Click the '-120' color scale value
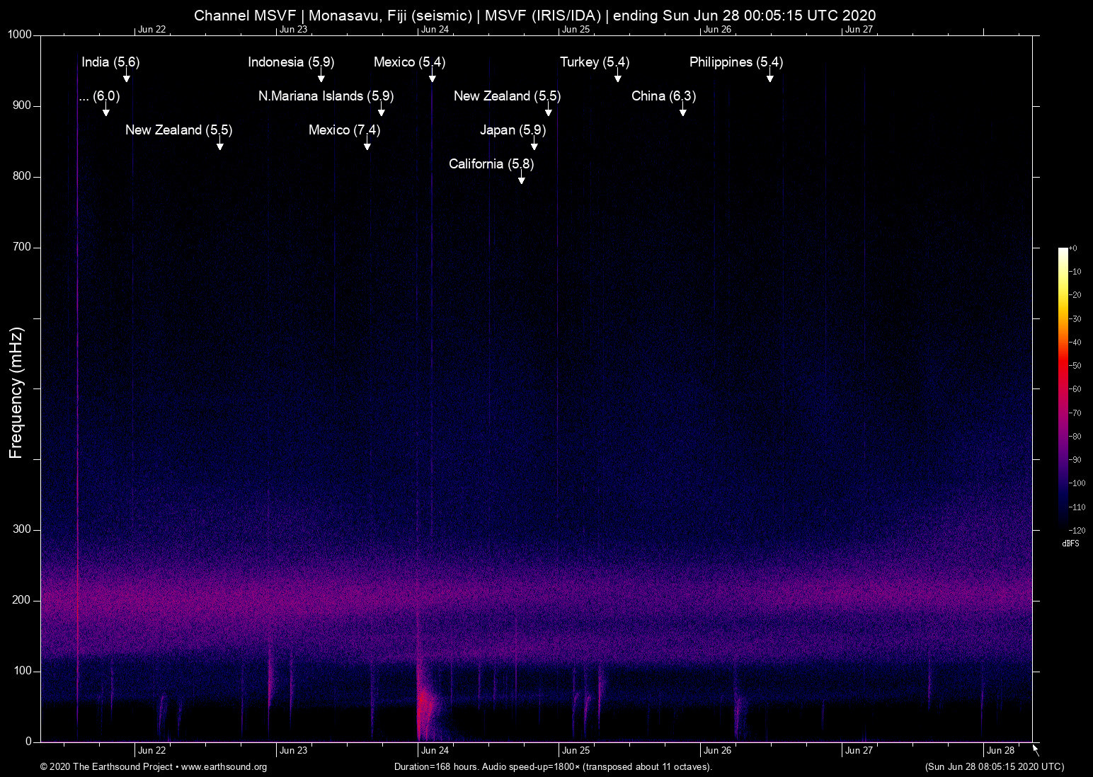 tap(1076, 530)
